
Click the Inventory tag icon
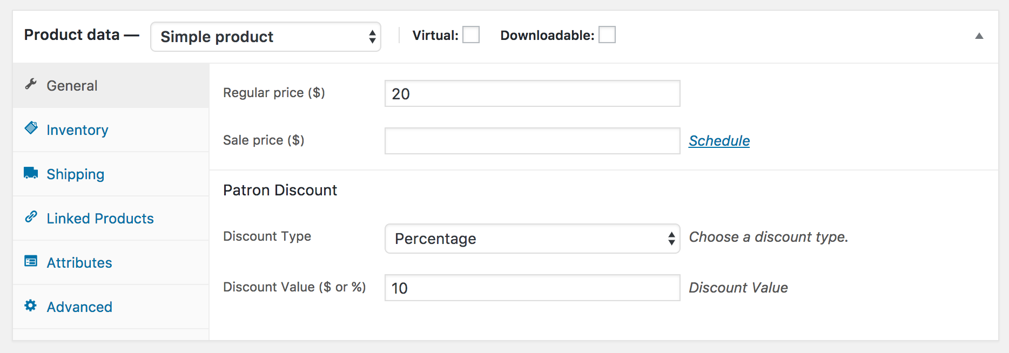[31, 128]
